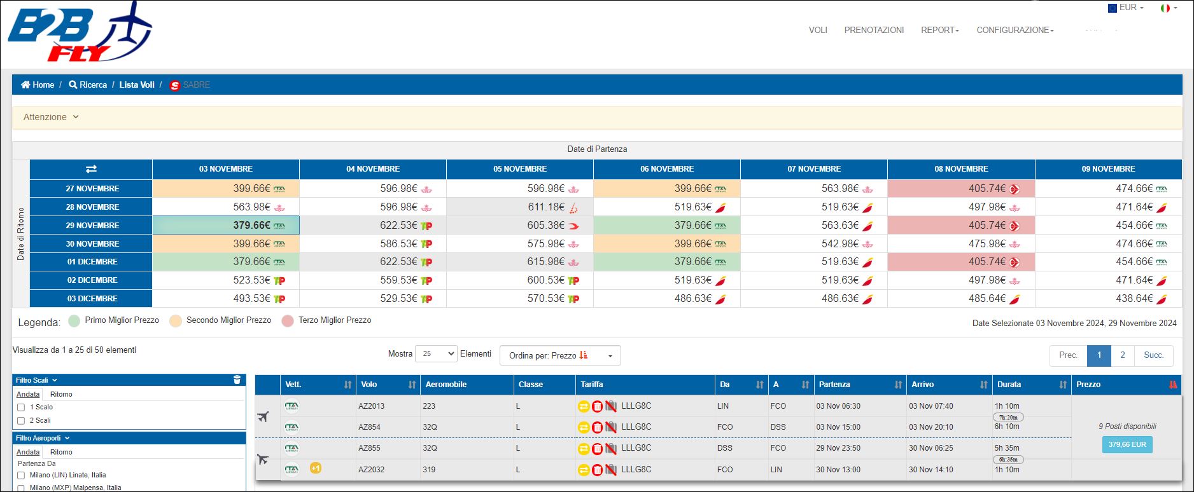Enable the 1 Scalo filter checkbox
The width and height of the screenshot is (1194, 492).
21,407
